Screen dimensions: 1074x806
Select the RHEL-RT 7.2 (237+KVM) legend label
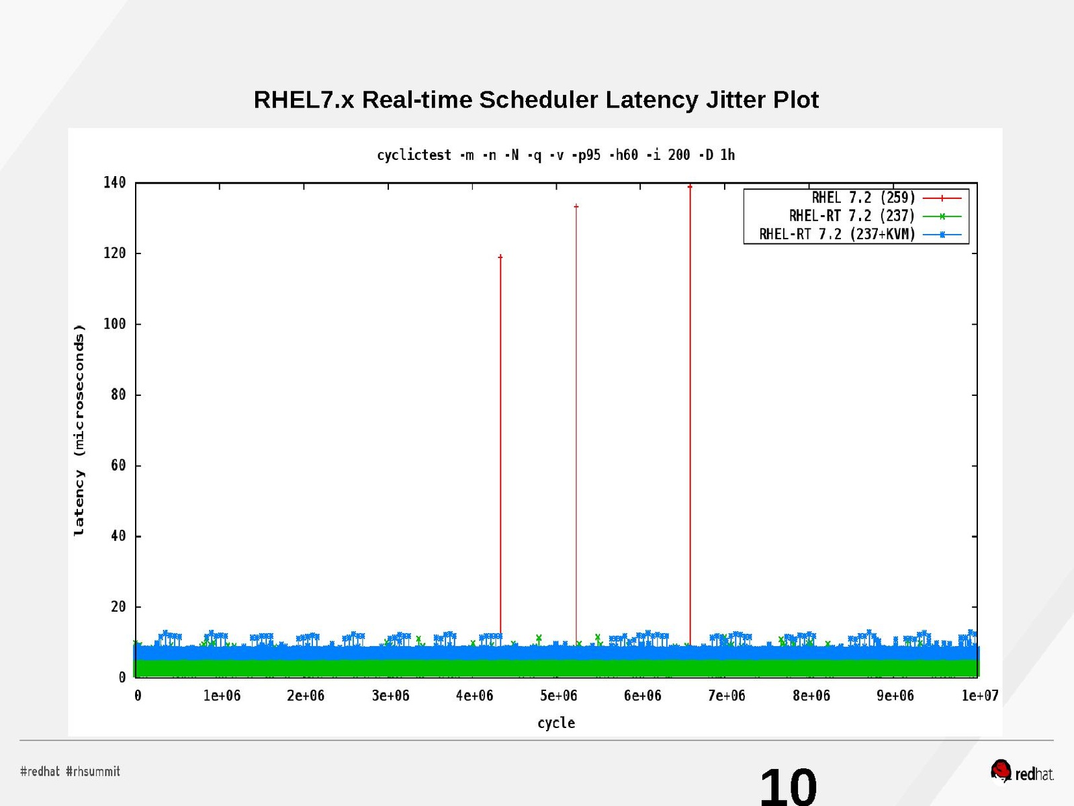[837, 234]
